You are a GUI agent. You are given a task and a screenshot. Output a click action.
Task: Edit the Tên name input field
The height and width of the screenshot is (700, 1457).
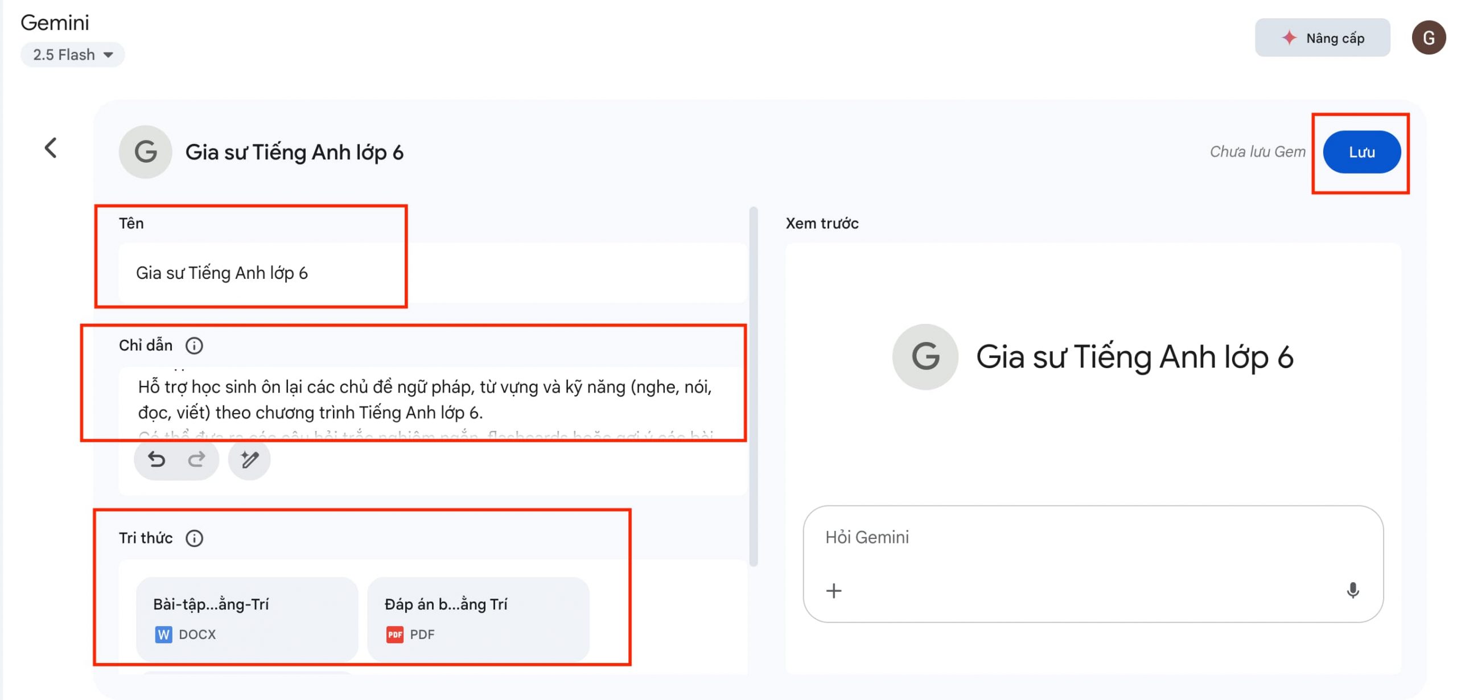coord(433,273)
